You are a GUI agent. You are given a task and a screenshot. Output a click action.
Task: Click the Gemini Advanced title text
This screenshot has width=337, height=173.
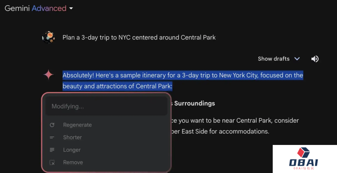tap(35, 8)
